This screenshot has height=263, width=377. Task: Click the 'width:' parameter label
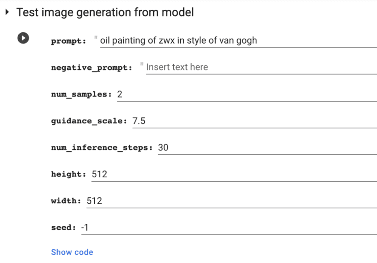(x=66, y=201)
